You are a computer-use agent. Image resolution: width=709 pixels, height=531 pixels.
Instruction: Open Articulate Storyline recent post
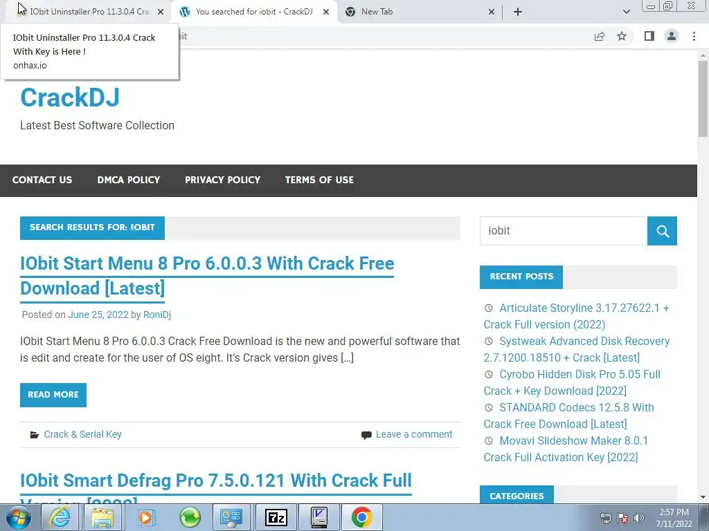click(x=576, y=316)
